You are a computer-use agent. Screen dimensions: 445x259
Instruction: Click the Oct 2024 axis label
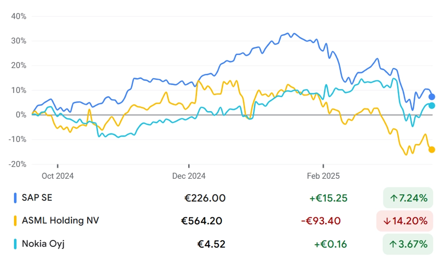coord(58,176)
